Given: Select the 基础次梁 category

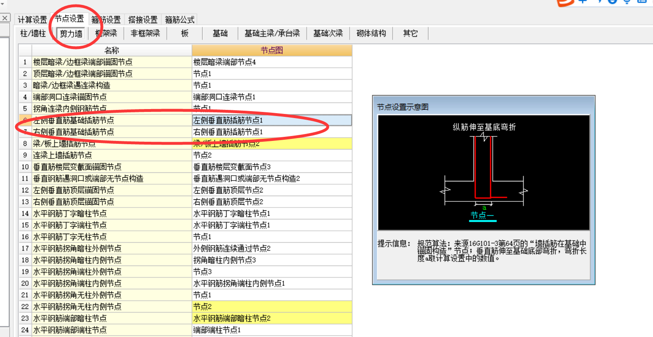Looking at the screenshot, I should click(x=328, y=33).
